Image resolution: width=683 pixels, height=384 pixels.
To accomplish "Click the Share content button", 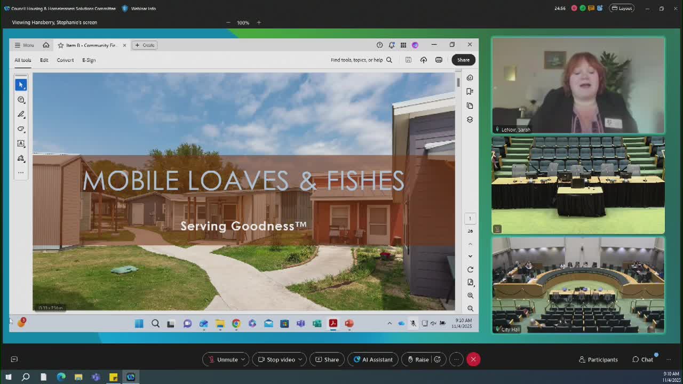I will (x=327, y=359).
